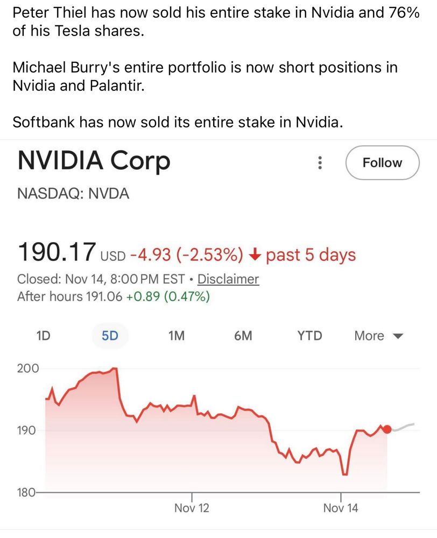Switch chart to 1M range
This screenshot has width=437, height=538.
click(x=176, y=336)
